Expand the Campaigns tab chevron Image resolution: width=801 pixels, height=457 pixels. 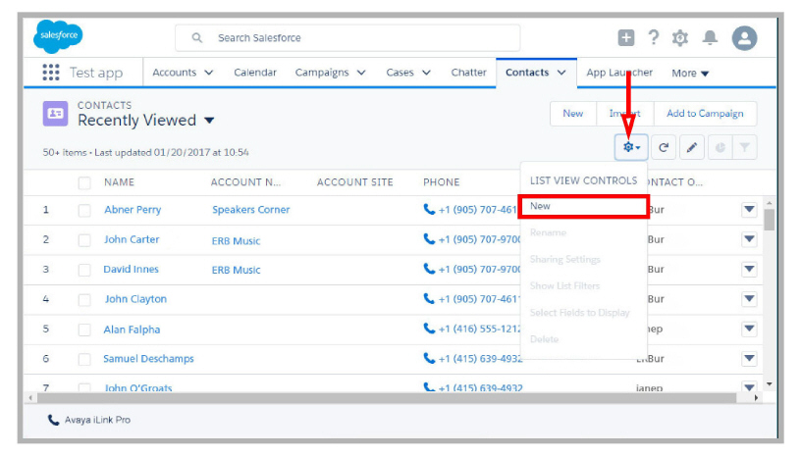[361, 73]
